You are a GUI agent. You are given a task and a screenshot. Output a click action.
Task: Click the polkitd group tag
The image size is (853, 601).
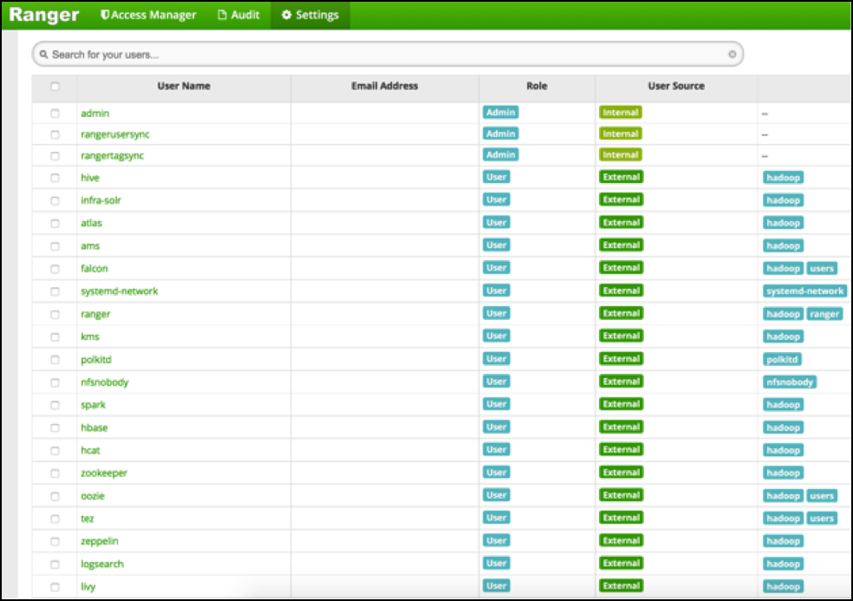(782, 359)
